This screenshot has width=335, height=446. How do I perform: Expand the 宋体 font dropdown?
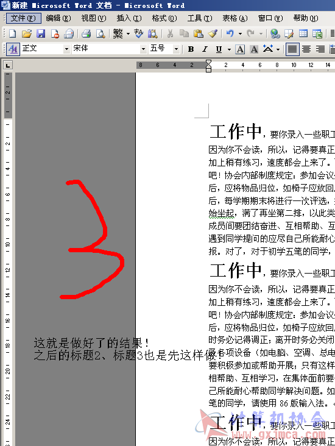tap(143, 49)
